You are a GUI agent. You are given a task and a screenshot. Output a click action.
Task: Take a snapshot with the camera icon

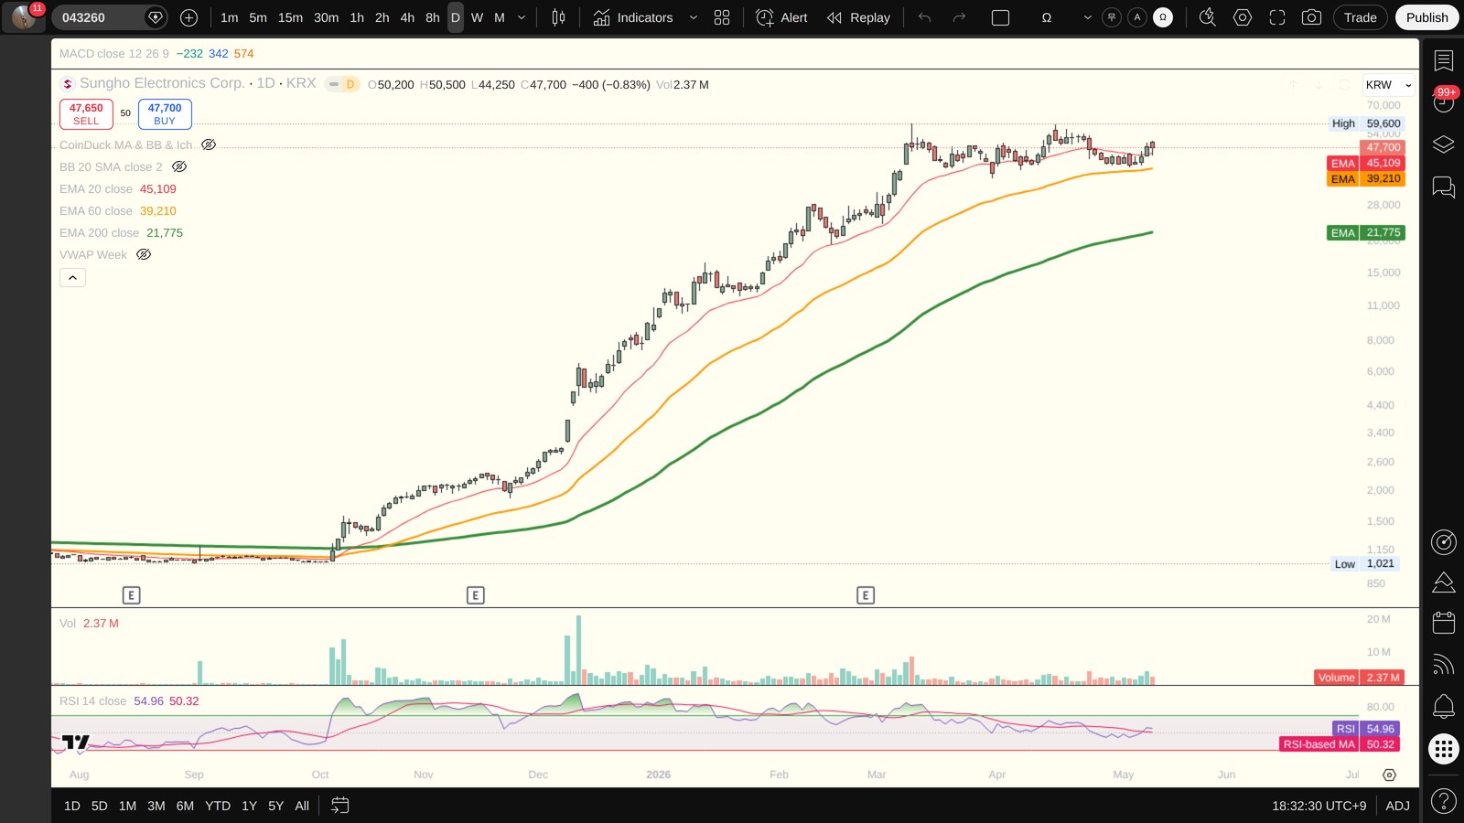[x=1311, y=17]
